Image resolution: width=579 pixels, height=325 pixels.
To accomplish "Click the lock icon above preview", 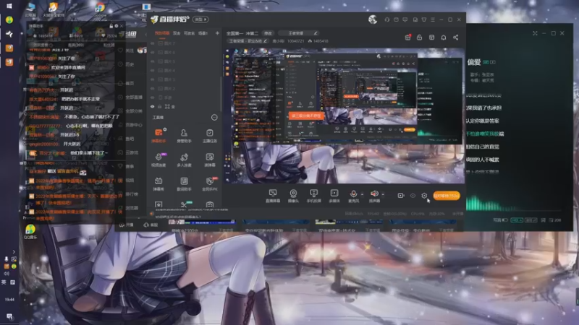I will 420,38.
